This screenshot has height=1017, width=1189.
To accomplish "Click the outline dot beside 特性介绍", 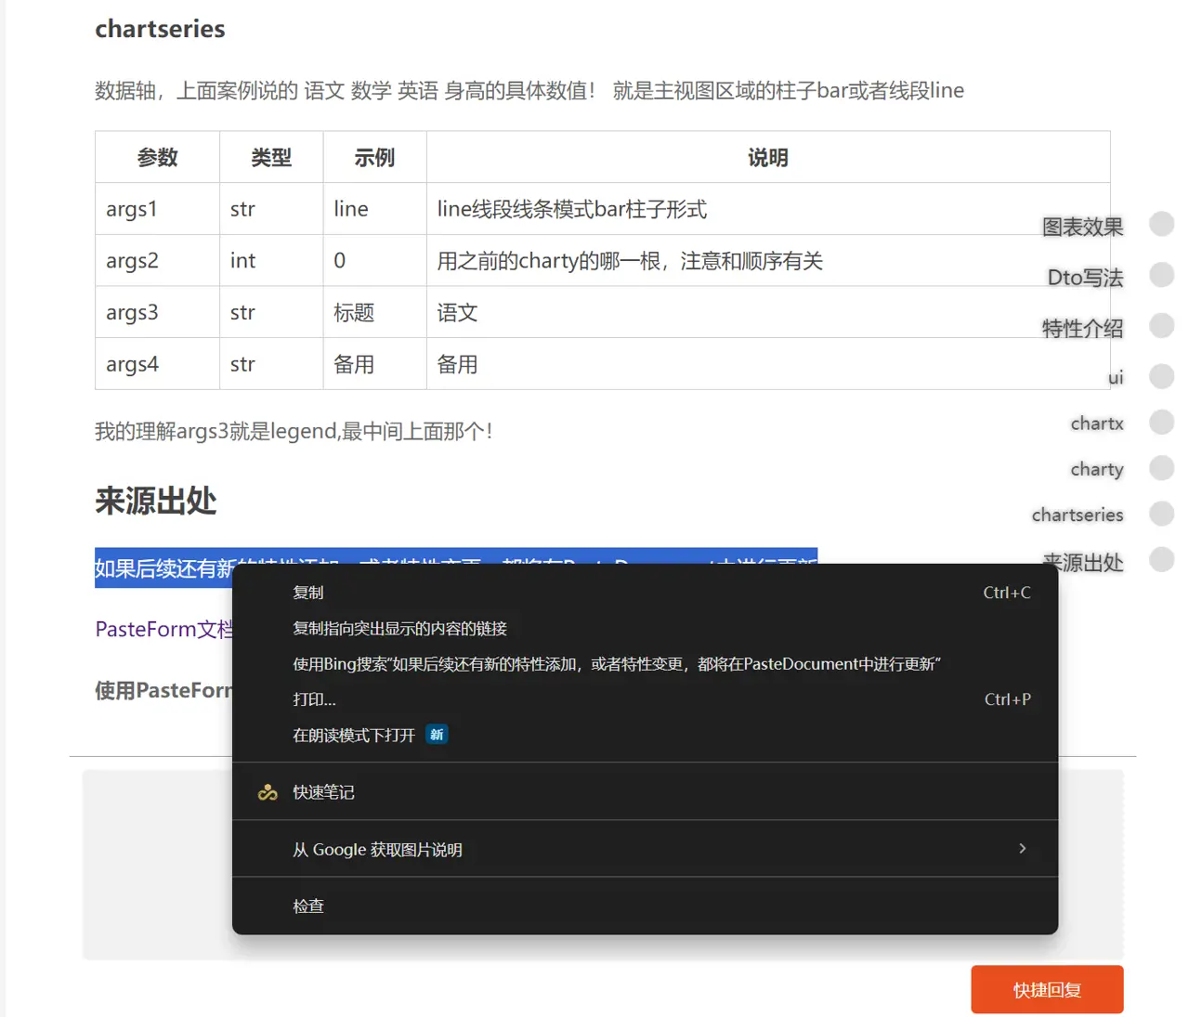I will tap(1161, 326).
